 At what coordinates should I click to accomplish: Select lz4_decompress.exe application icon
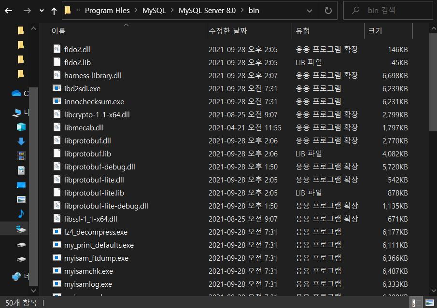(57, 231)
